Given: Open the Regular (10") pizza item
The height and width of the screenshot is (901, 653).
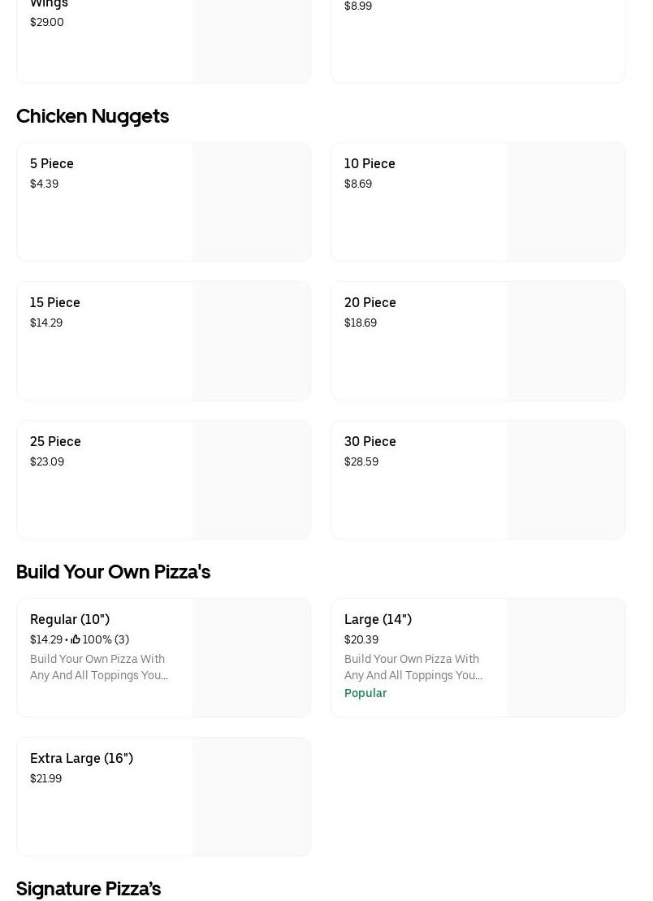Looking at the screenshot, I should point(70,619).
